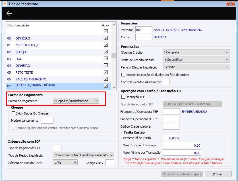
Task: Open Tipo de Recibo Liquidação dropdown
Action: click(83, 155)
